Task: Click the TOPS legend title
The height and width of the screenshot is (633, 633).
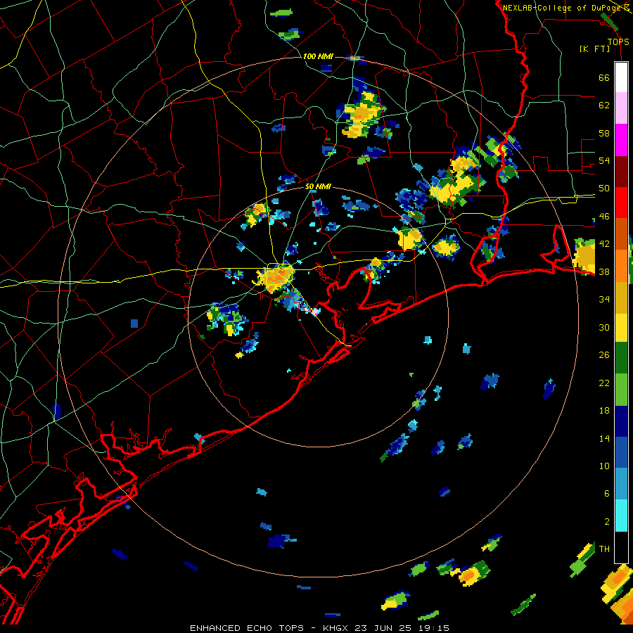Action: coord(618,41)
